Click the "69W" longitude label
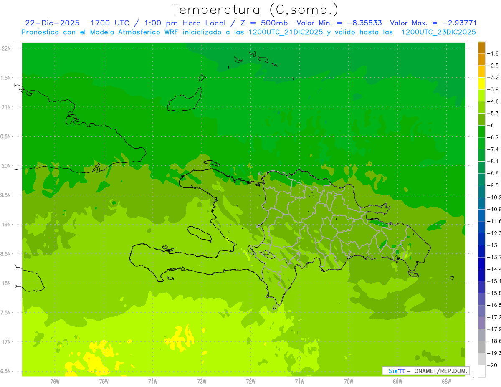Screen dimensions: 501x387 397,382
